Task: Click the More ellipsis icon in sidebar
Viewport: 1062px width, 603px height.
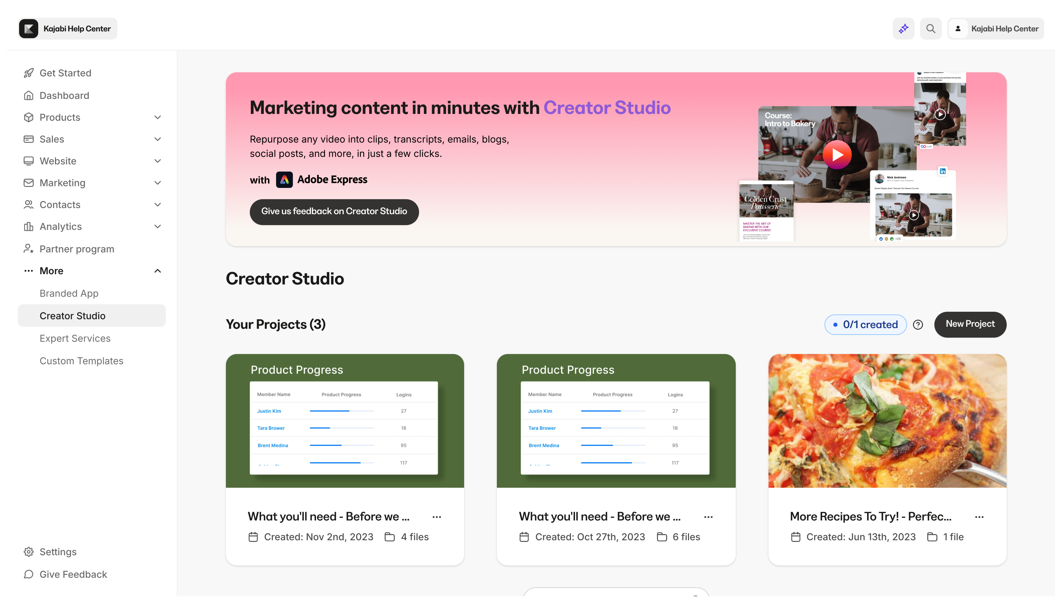Action: pyautogui.click(x=29, y=271)
